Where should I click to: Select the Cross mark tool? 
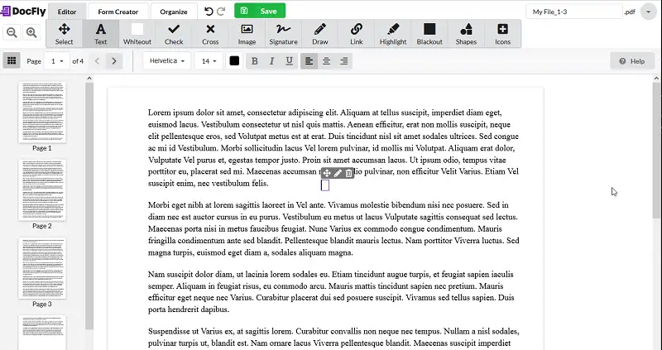click(210, 34)
